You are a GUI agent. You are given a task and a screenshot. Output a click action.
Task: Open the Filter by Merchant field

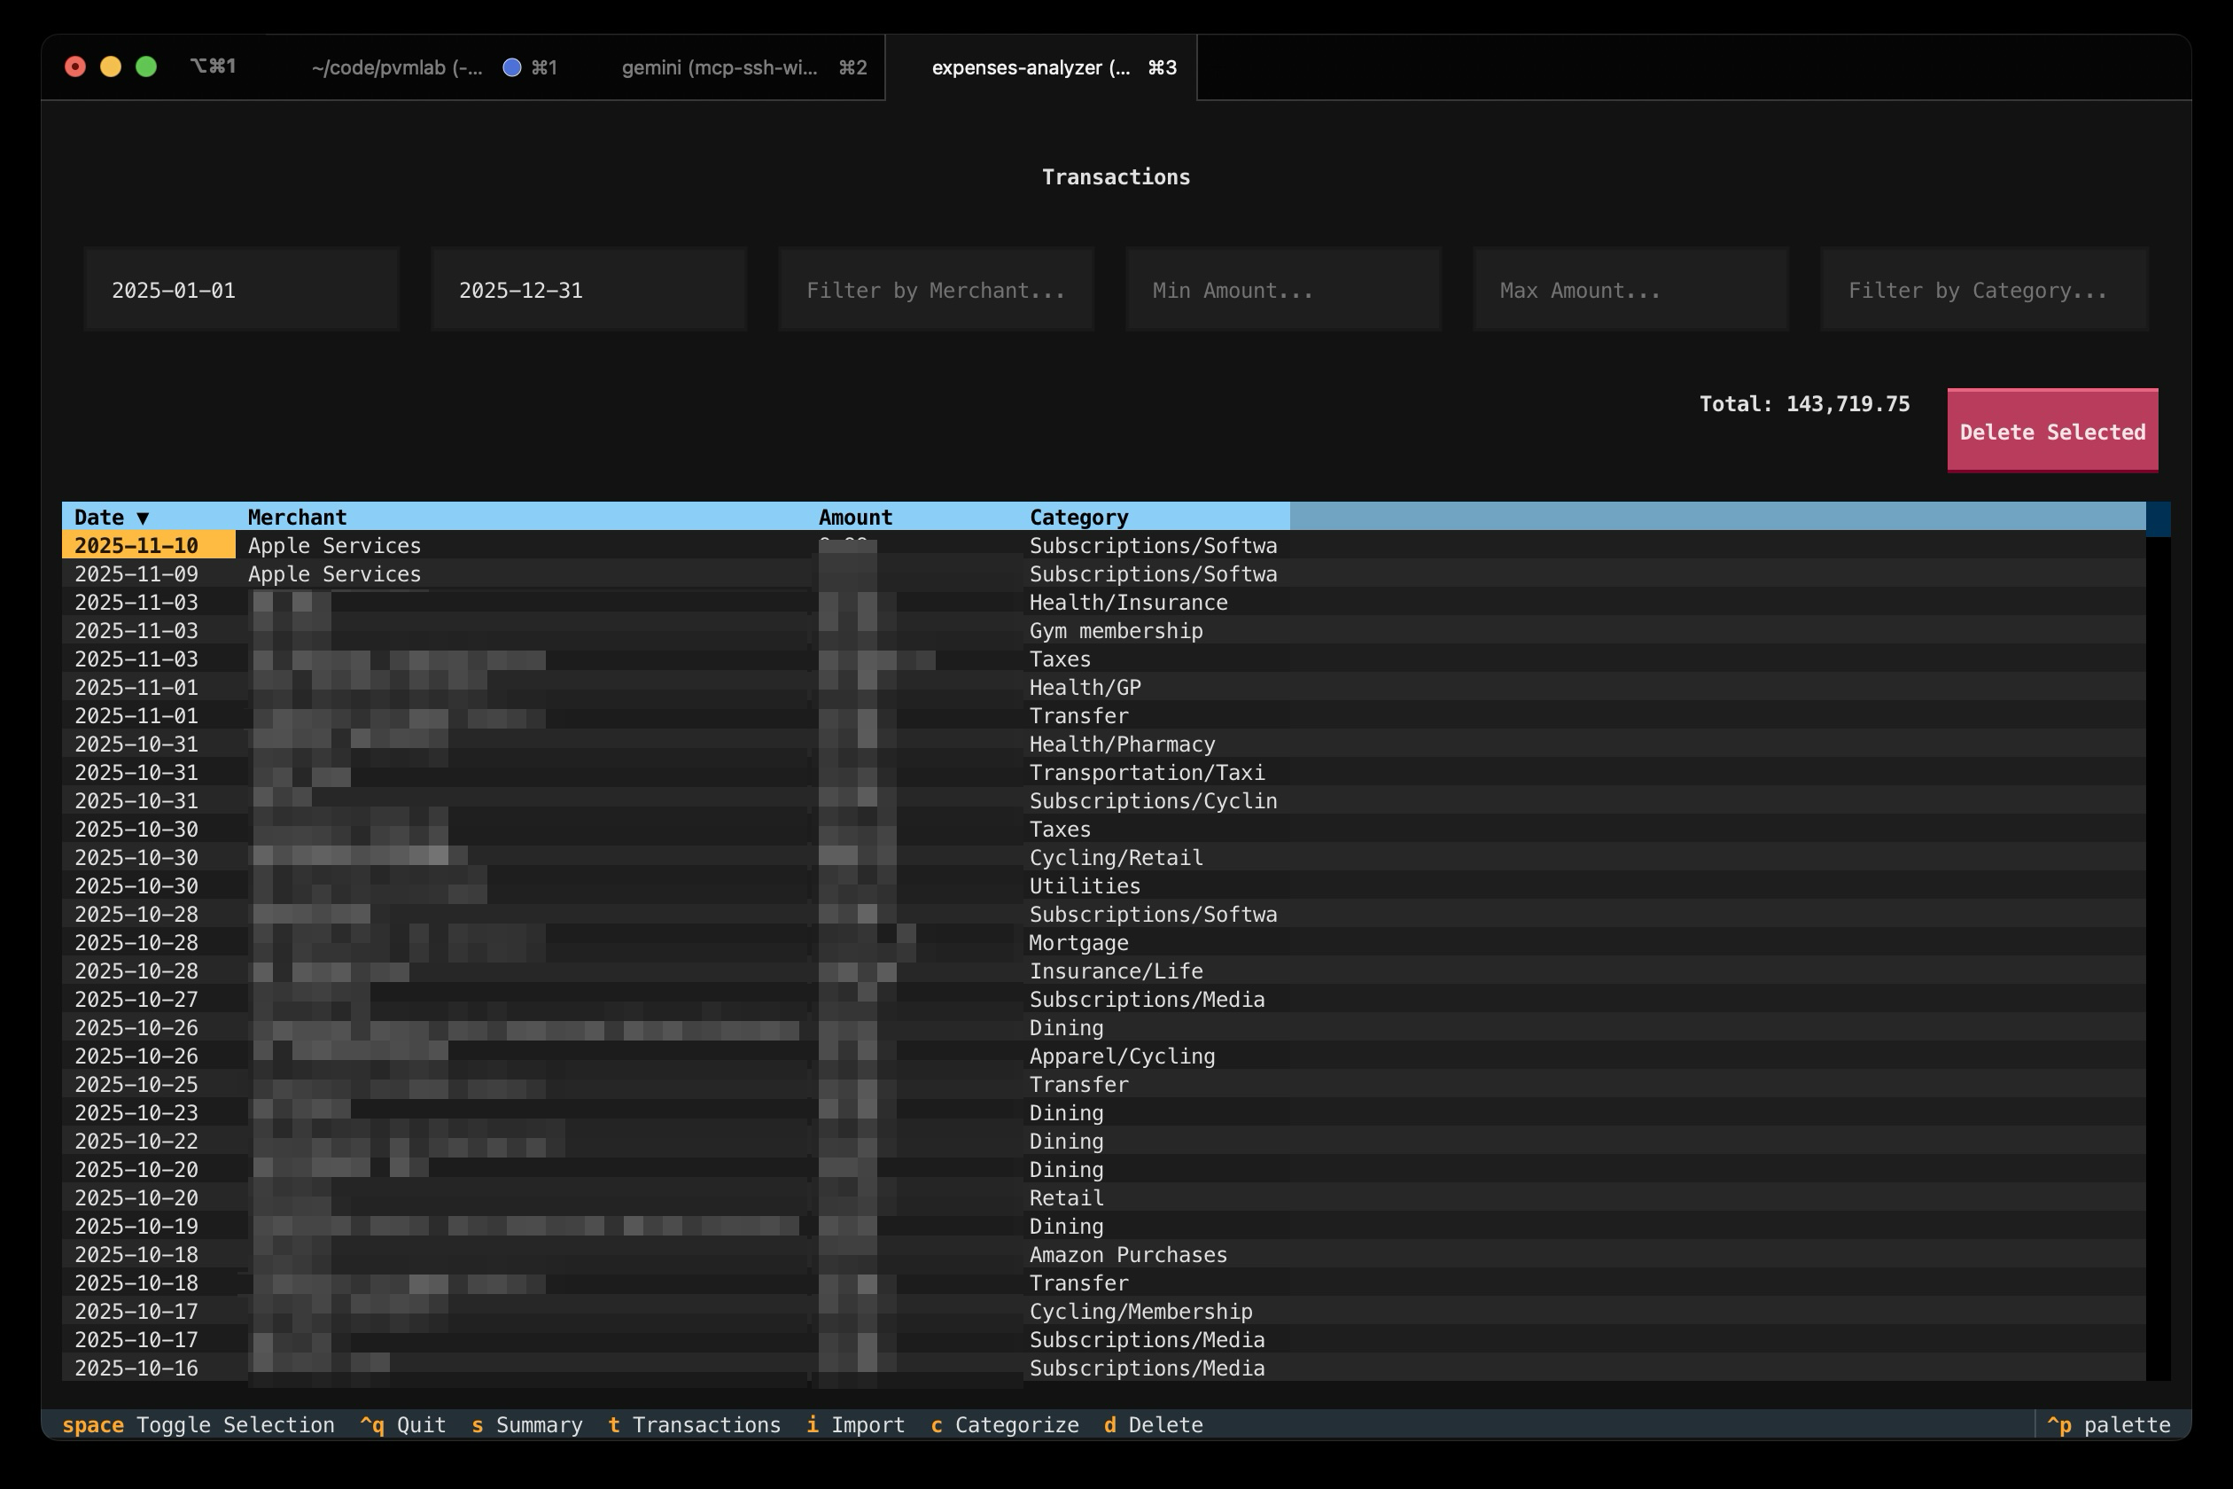935,289
